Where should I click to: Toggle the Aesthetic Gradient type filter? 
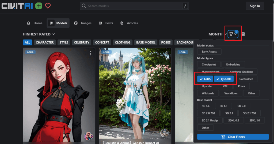click(241, 71)
